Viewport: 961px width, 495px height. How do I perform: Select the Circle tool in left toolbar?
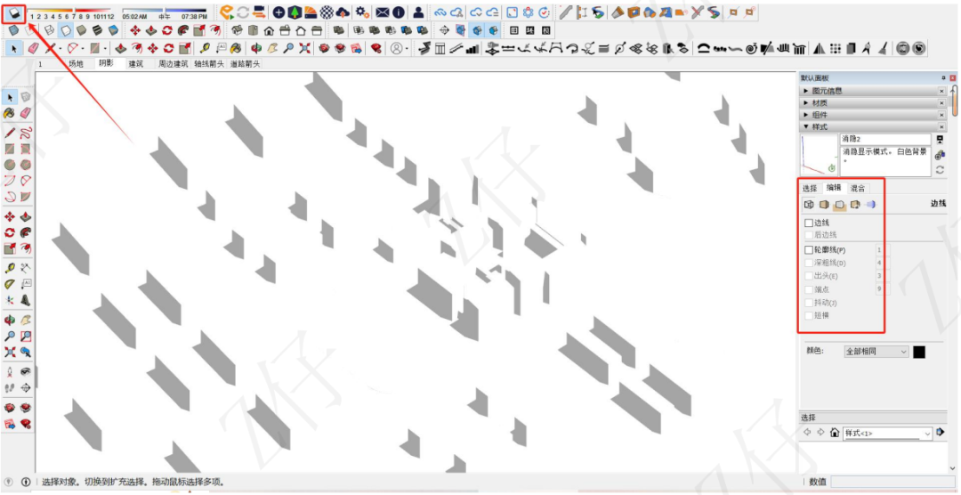[10, 165]
